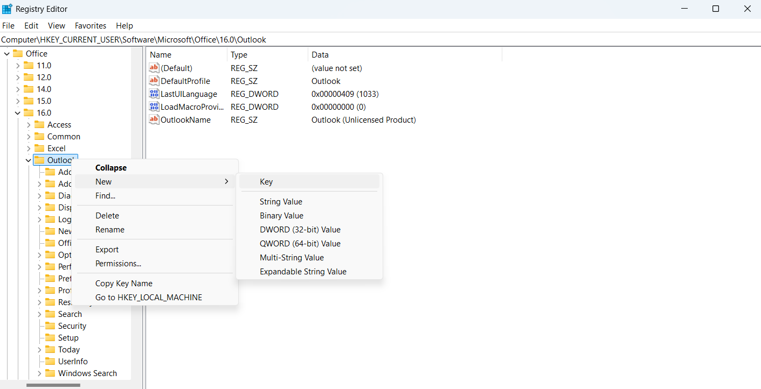The height and width of the screenshot is (389, 761).
Task: Expand the 11.0 key
Action: [x=17, y=65]
